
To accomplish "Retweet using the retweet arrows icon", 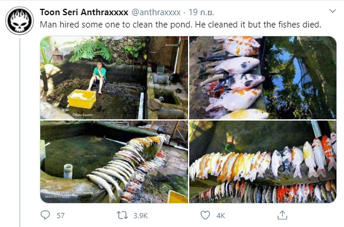I will [x=122, y=215].
